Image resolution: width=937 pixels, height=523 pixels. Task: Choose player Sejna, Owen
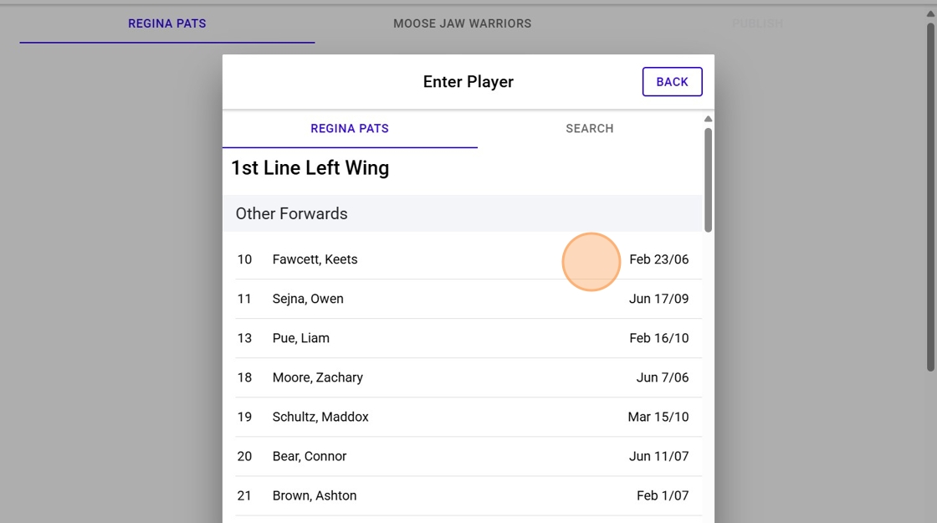308,299
